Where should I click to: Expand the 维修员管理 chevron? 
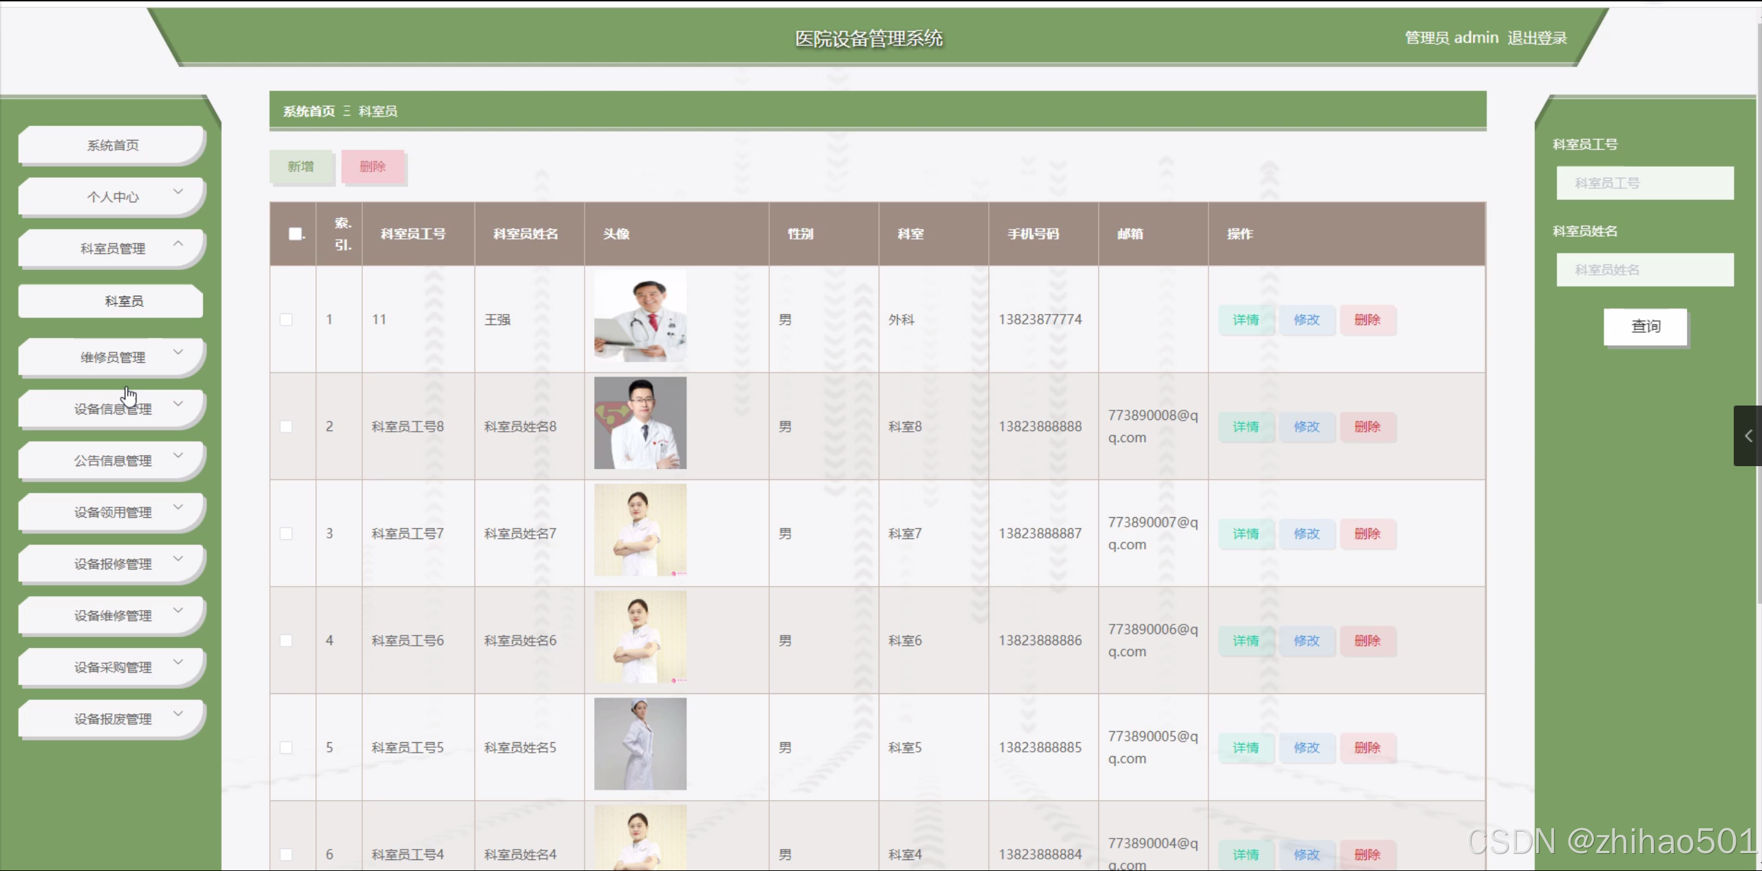click(178, 353)
